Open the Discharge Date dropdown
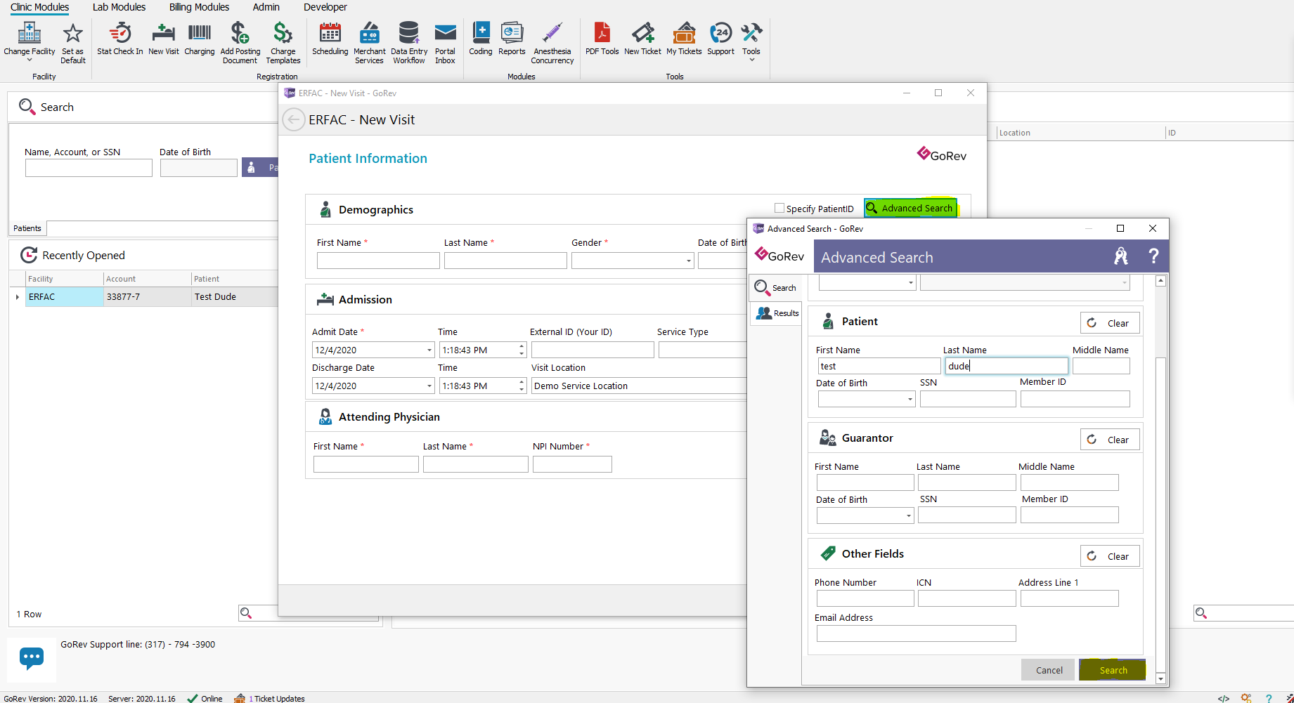1294x703 pixels. click(x=429, y=386)
